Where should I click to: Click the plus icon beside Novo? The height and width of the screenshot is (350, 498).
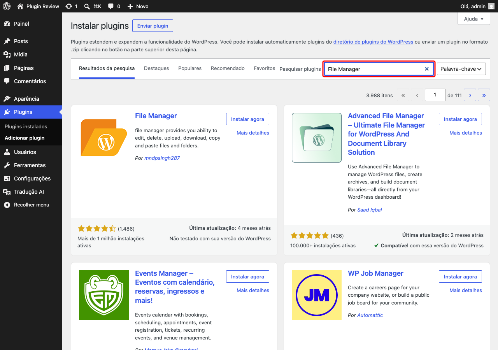tap(130, 6)
